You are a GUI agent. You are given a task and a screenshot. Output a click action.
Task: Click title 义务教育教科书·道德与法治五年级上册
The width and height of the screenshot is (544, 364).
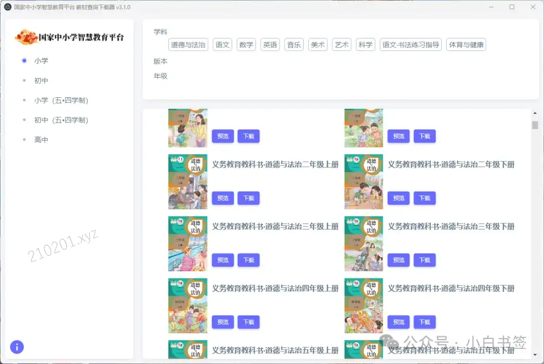click(x=275, y=350)
